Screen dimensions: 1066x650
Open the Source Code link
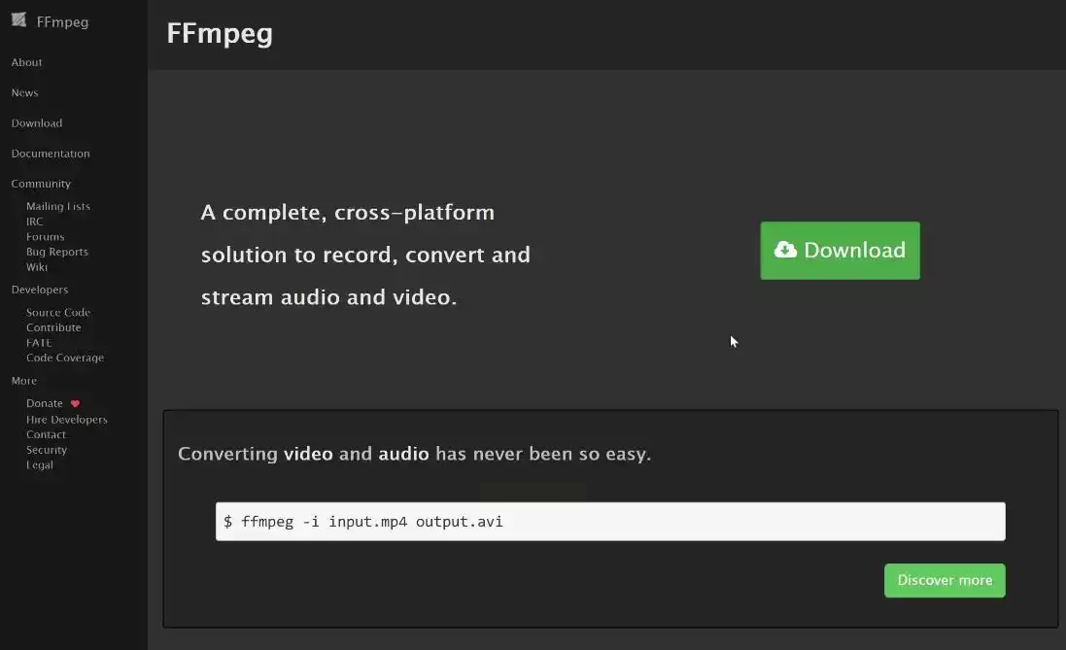coord(58,312)
